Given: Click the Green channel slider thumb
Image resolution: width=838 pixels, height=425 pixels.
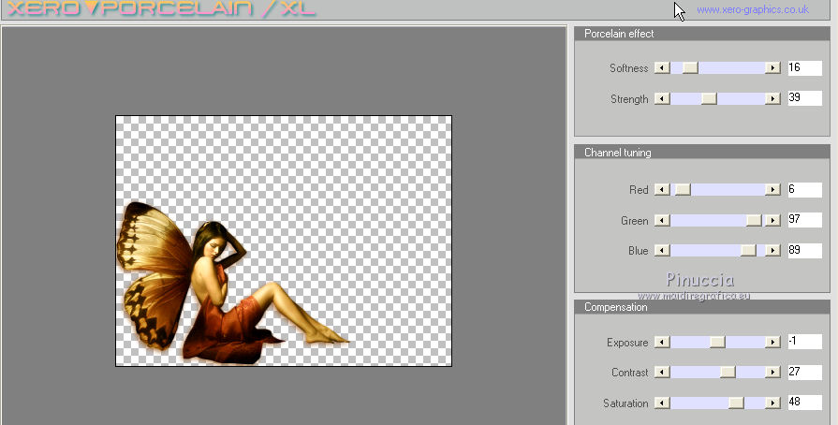Looking at the screenshot, I should tap(754, 220).
